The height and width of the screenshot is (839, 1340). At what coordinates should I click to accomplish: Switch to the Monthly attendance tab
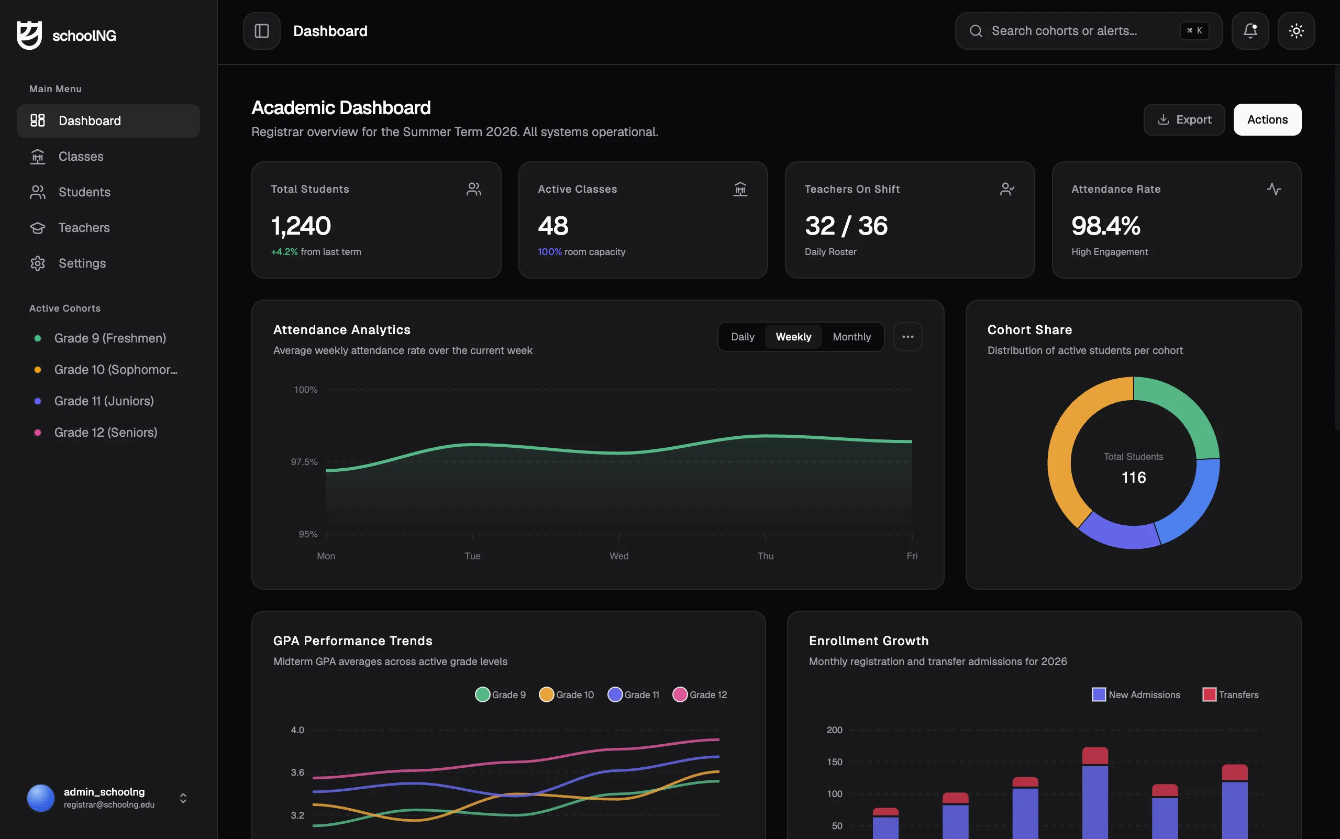pyautogui.click(x=852, y=337)
